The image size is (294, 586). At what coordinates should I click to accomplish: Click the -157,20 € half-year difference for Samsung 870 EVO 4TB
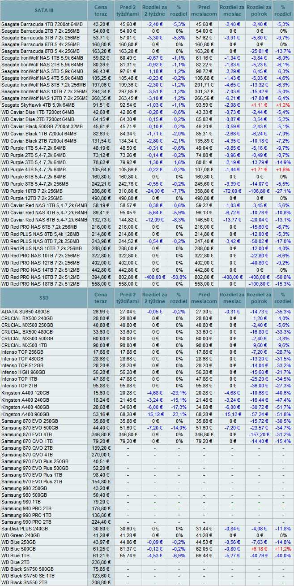[259, 434]
